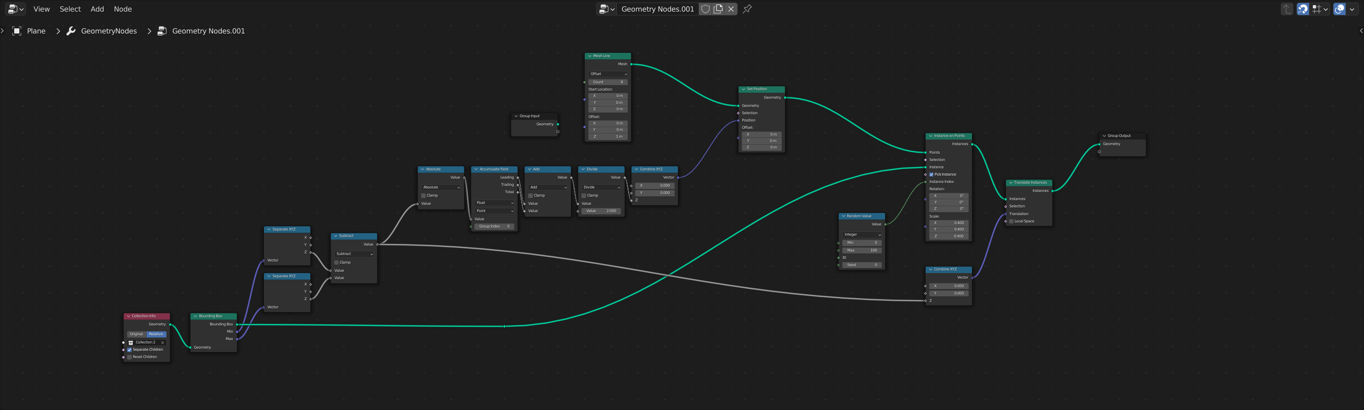This screenshot has width=1364, height=410.
Task: Open the Accumulate Field Float type dropdown
Action: [x=494, y=203]
